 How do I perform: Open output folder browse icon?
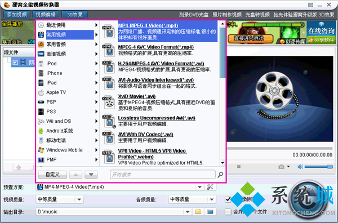click(x=198, y=212)
